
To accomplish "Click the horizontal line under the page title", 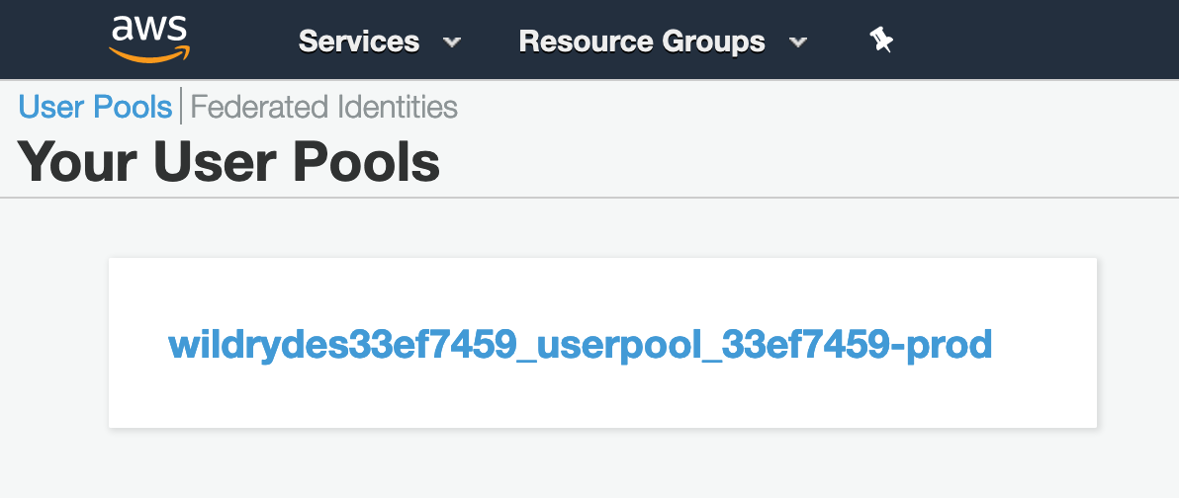I will coord(589,198).
